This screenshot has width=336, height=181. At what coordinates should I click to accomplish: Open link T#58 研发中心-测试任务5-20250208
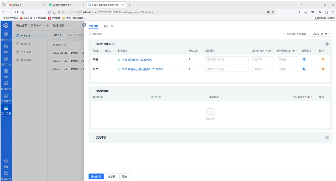tap(142, 69)
